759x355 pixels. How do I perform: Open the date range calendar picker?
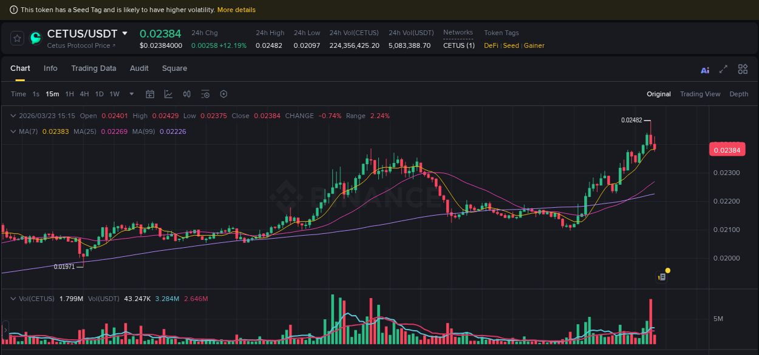click(x=150, y=94)
